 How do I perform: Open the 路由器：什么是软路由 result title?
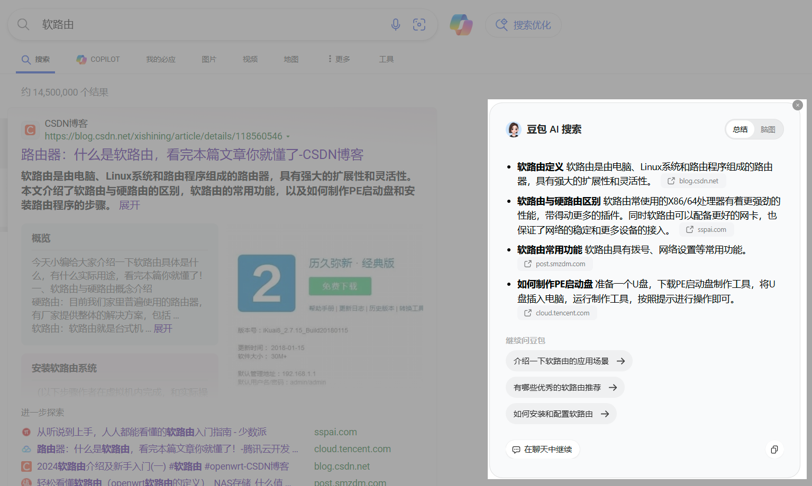(x=192, y=154)
